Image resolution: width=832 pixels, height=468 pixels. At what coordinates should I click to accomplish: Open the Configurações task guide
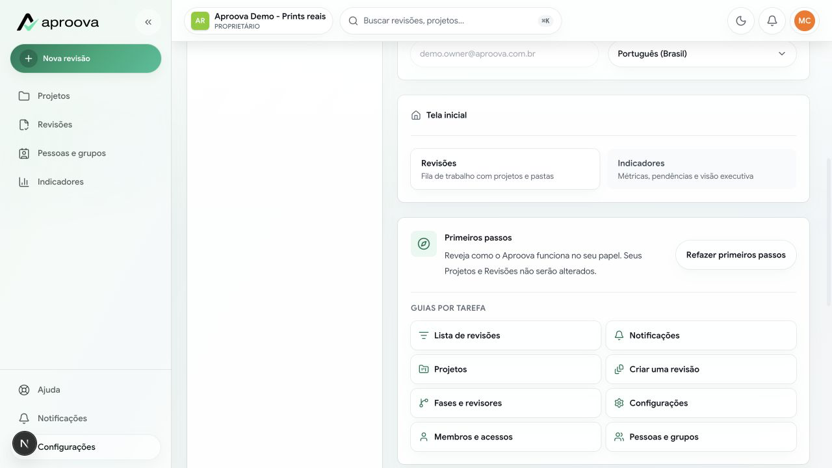701,403
